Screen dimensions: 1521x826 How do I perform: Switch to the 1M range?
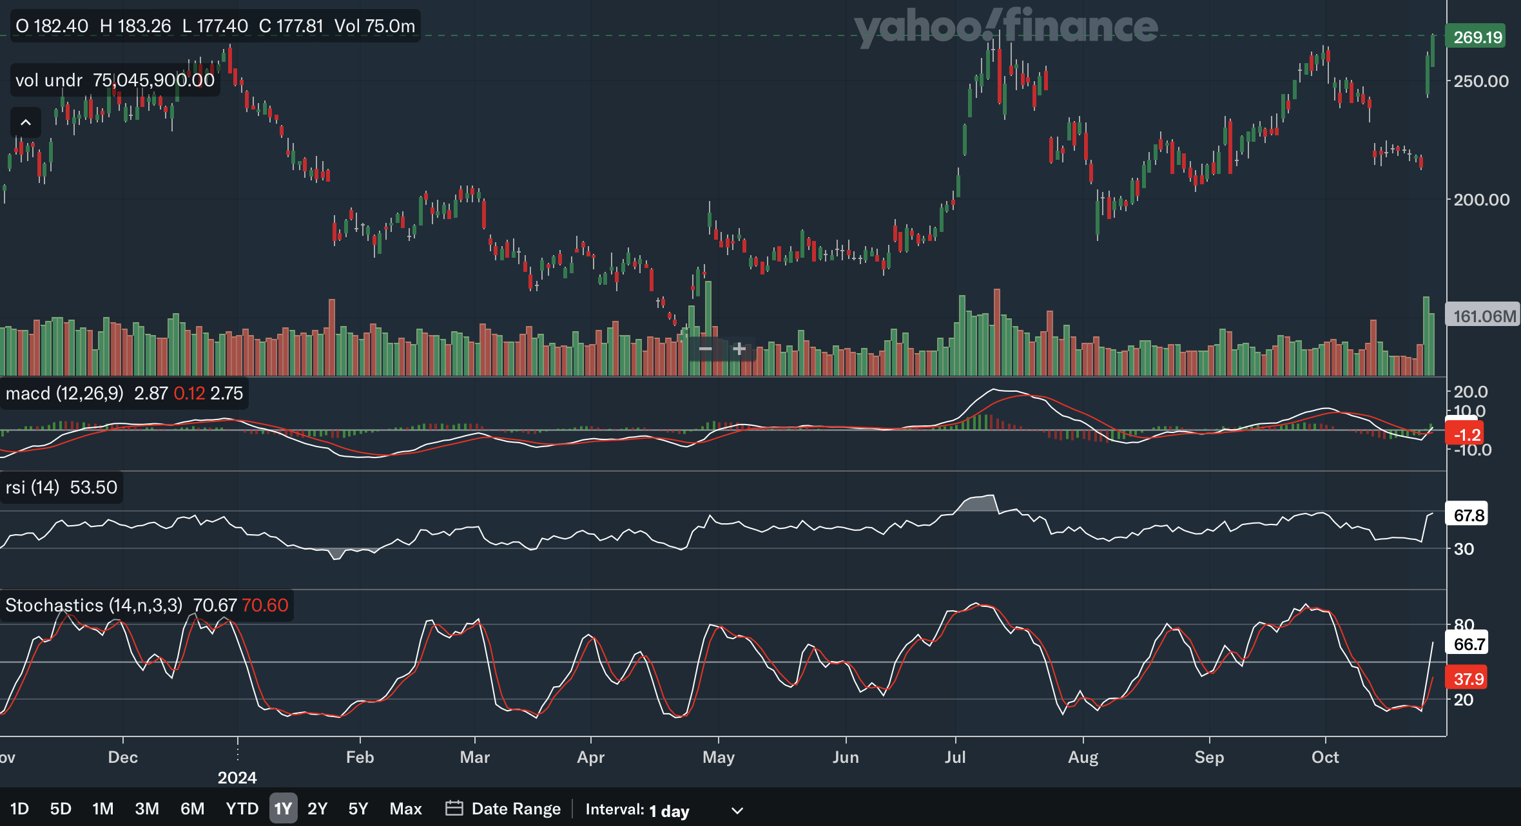102,809
